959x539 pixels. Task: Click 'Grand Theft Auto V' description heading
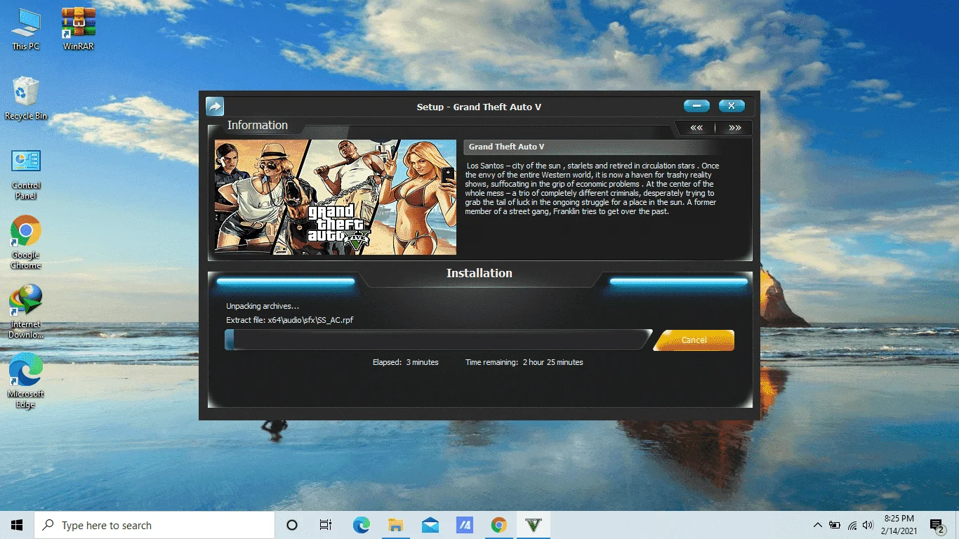(x=506, y=147)
